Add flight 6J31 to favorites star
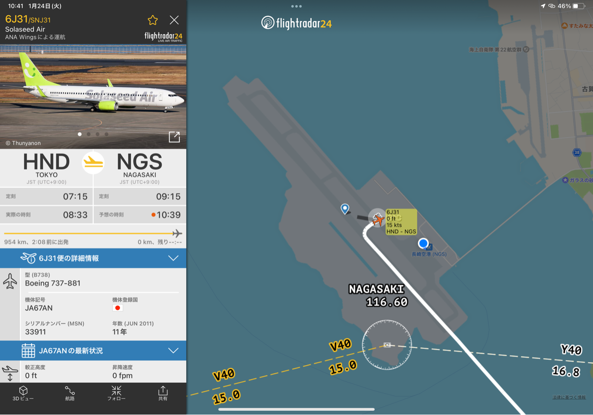Screen dimensions: 593x415 [x=153, y=20]
